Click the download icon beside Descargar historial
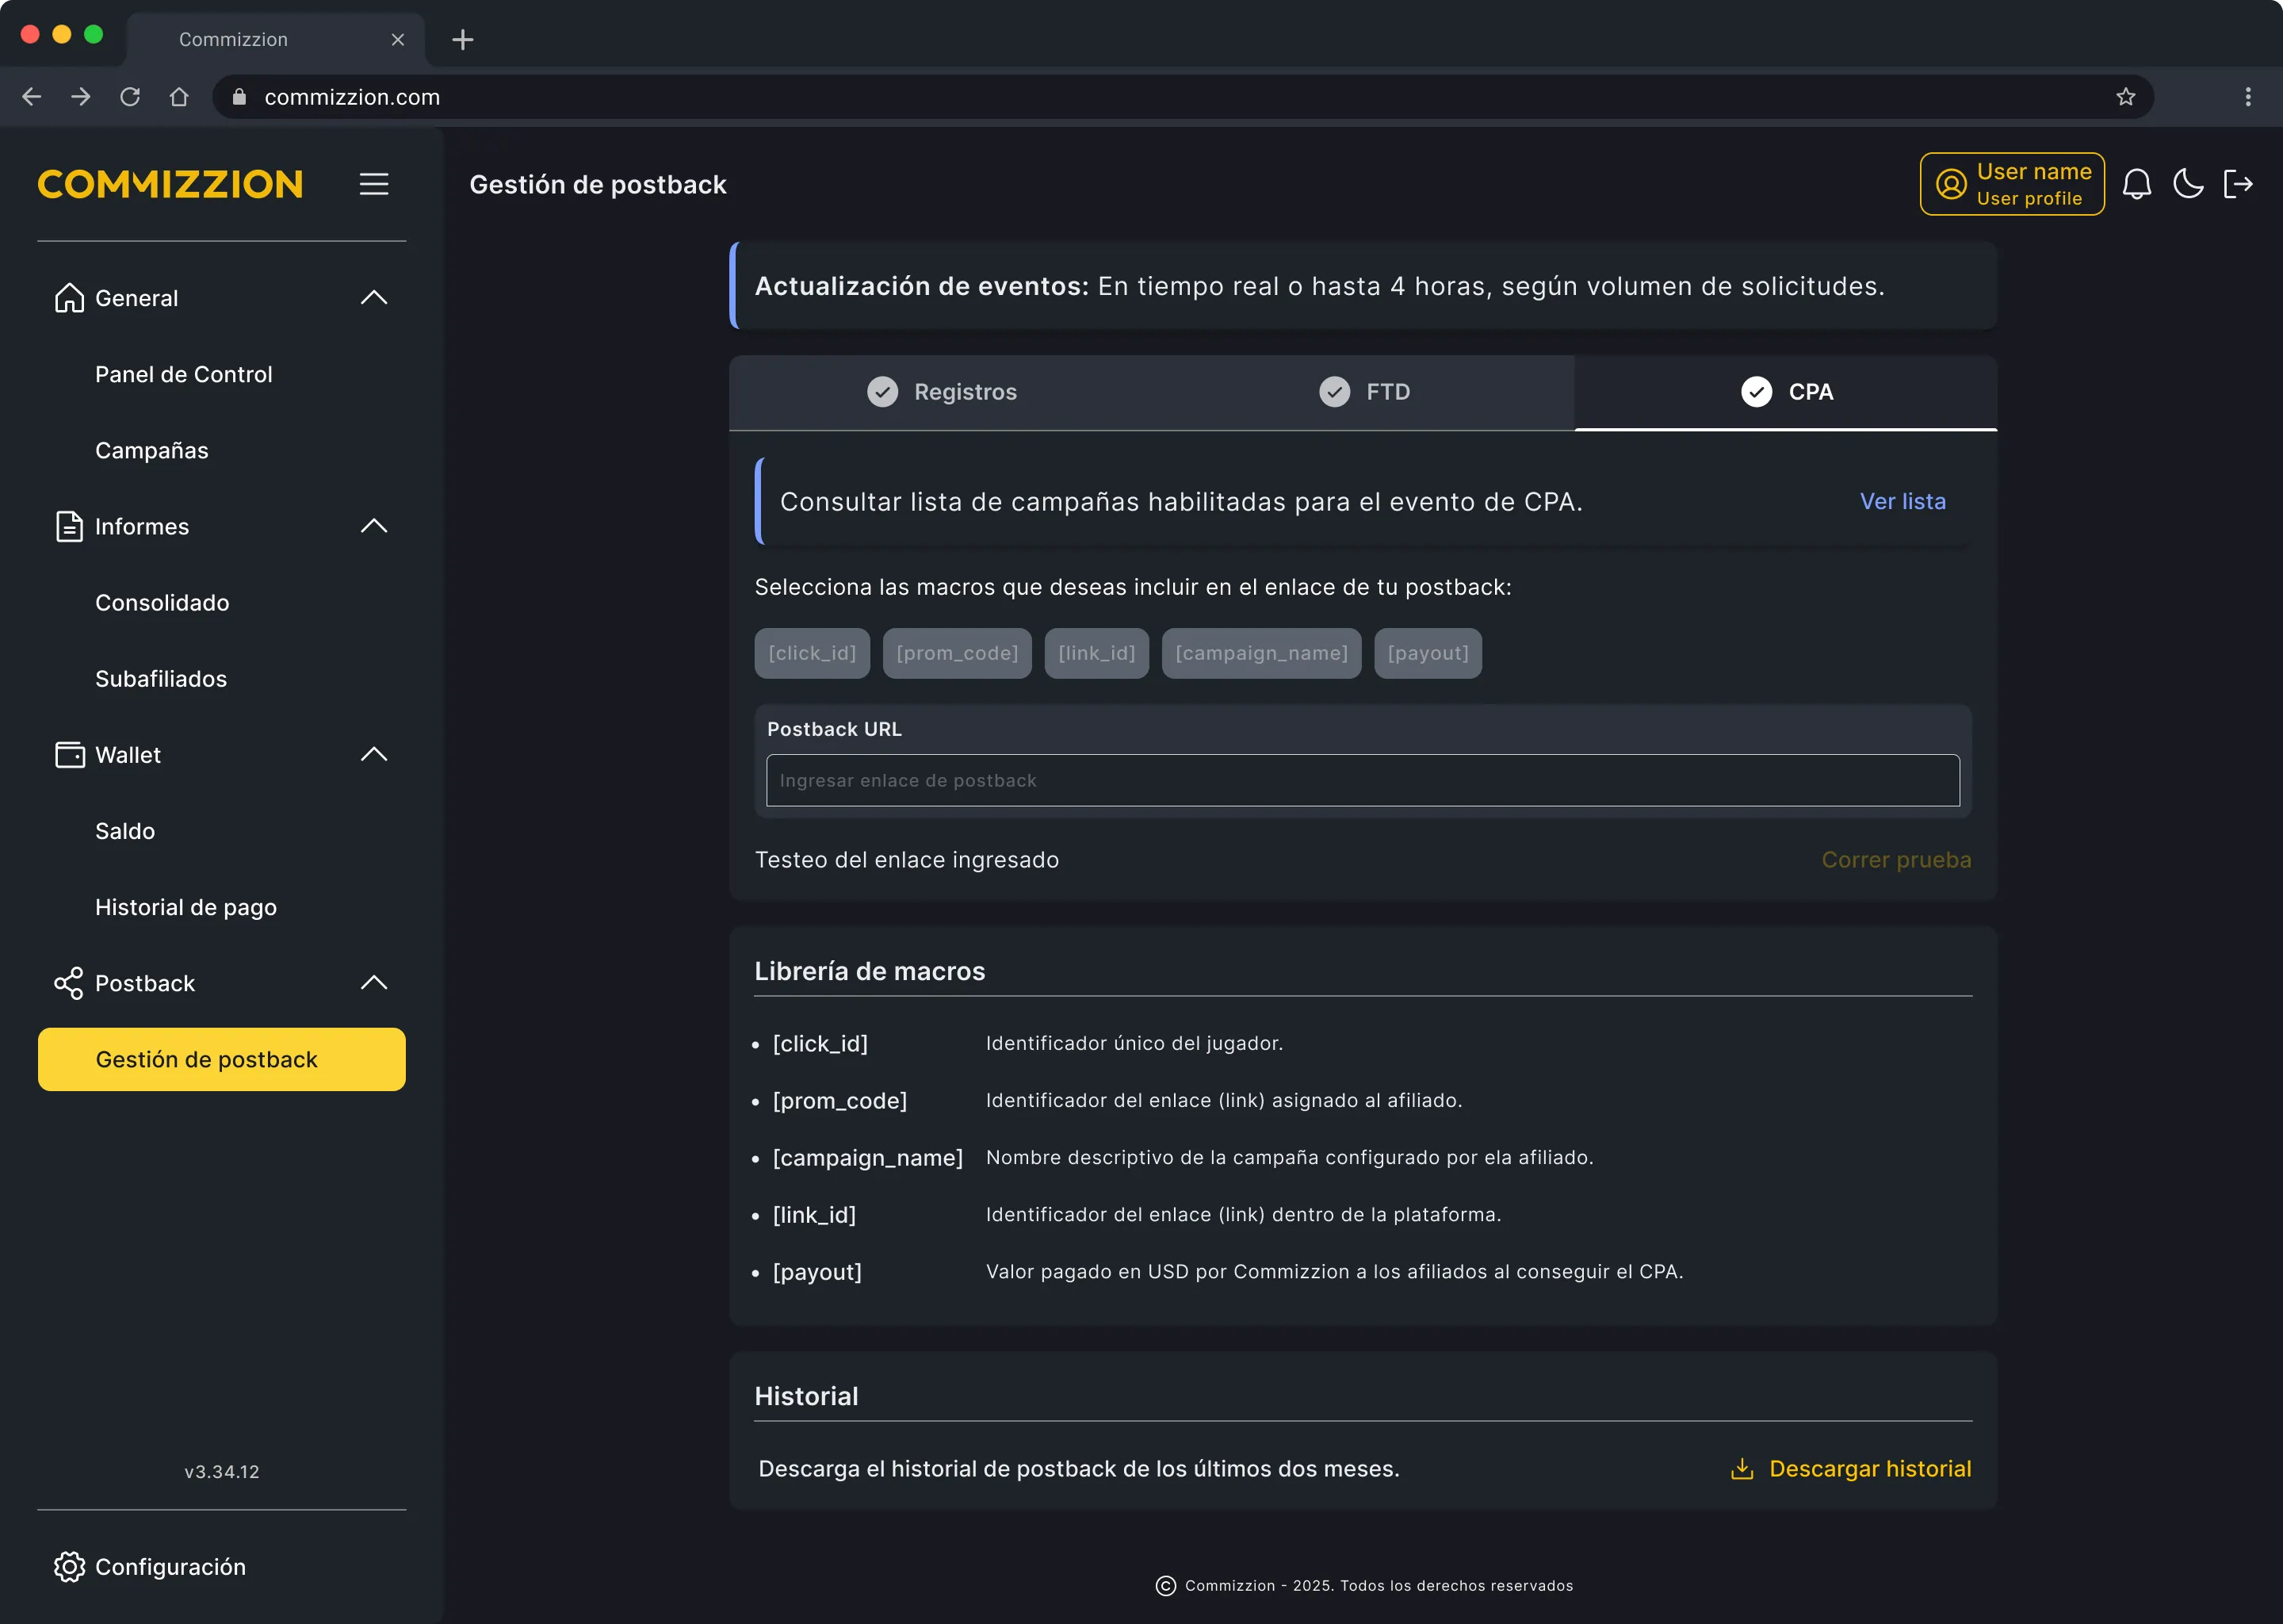This screenshot has height=1624, width=2283. (x=1742, y=1469)
